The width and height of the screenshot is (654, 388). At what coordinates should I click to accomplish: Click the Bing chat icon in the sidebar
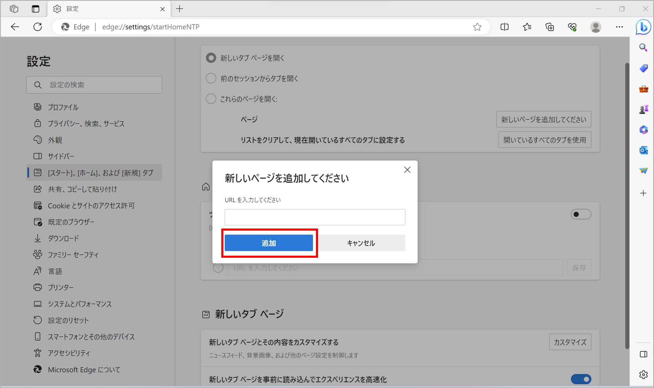pyautogui.click(x=643, y=27)
